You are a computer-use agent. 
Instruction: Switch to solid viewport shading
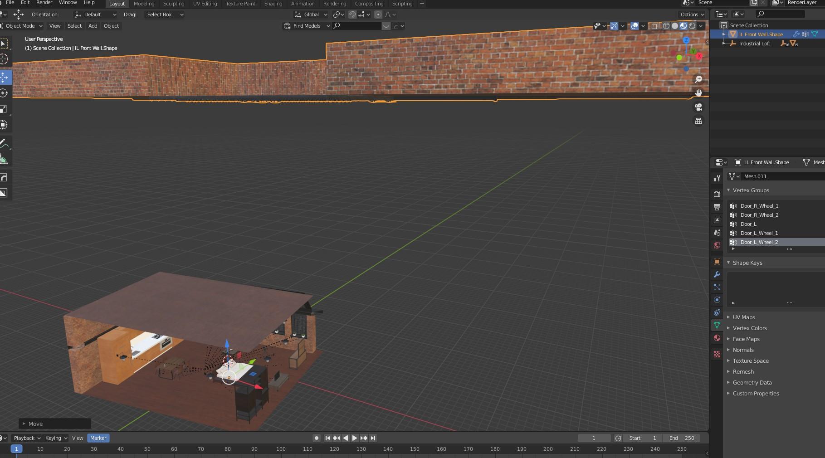click(x=675, y=26)
